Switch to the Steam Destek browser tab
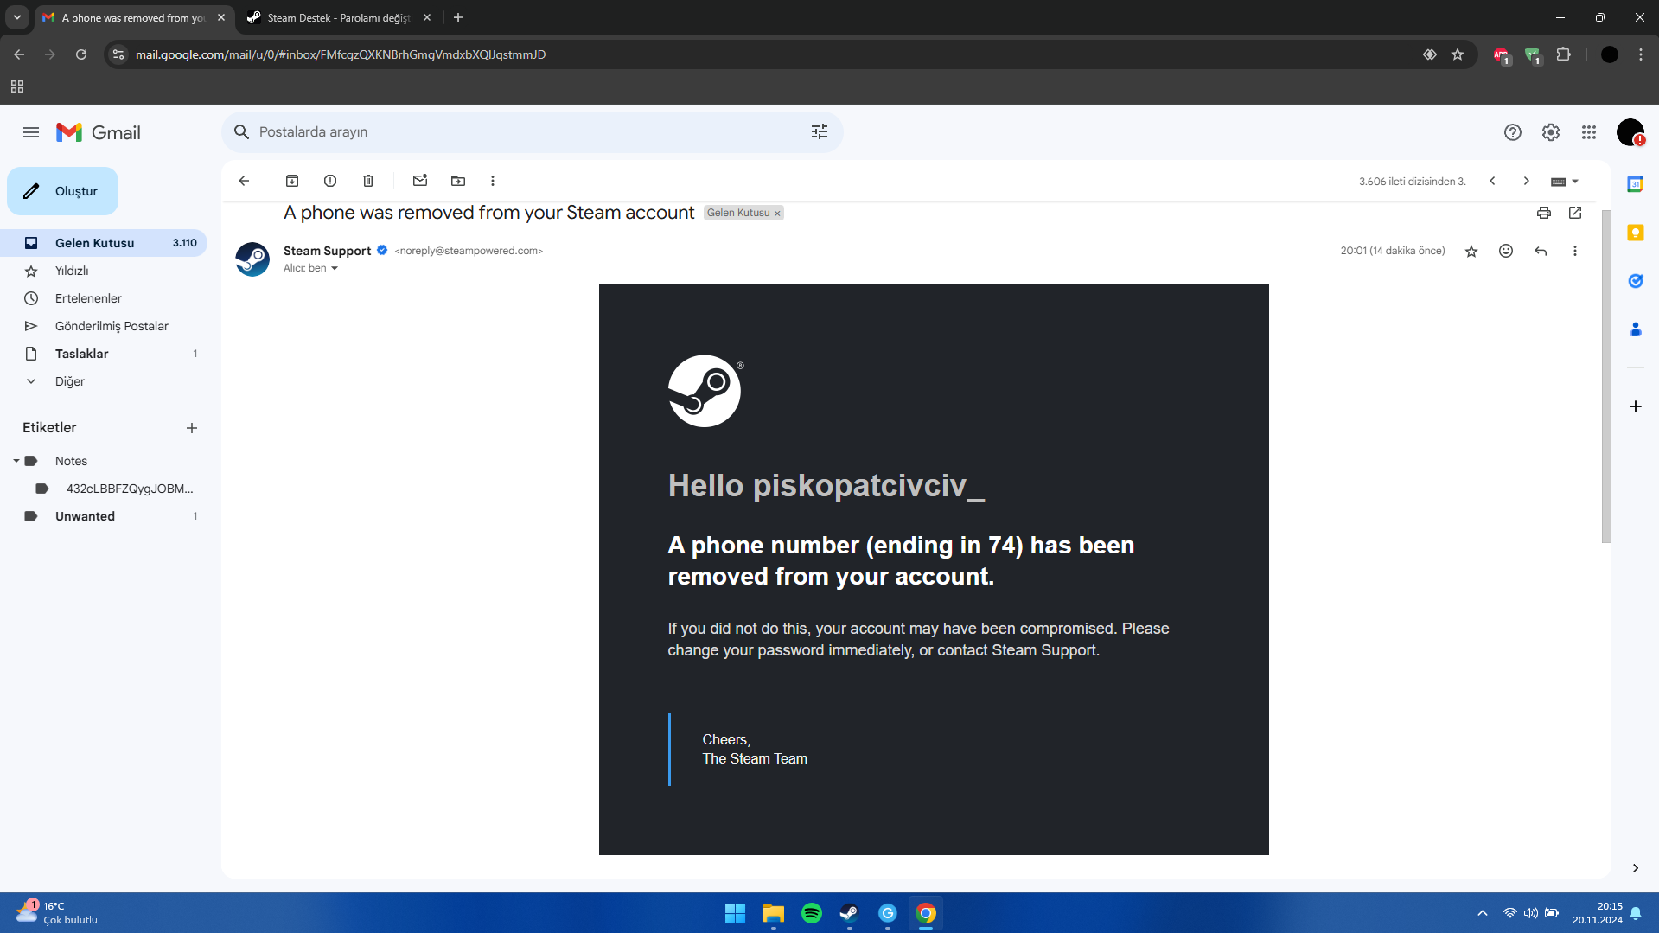Screen dimensions: 1659x933 (x=337, y=17)
